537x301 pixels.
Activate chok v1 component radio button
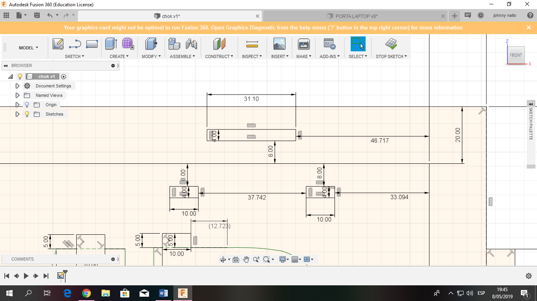[64, 76]
